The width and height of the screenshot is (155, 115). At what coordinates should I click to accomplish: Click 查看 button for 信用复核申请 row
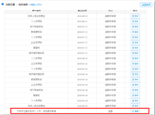click(x=135, y=111)
